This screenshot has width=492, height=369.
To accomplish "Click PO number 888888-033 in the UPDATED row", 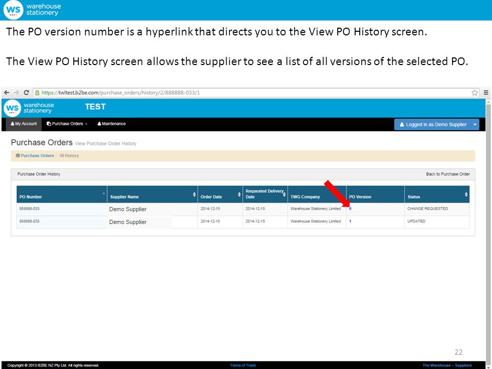I will [x=30, y=221].
